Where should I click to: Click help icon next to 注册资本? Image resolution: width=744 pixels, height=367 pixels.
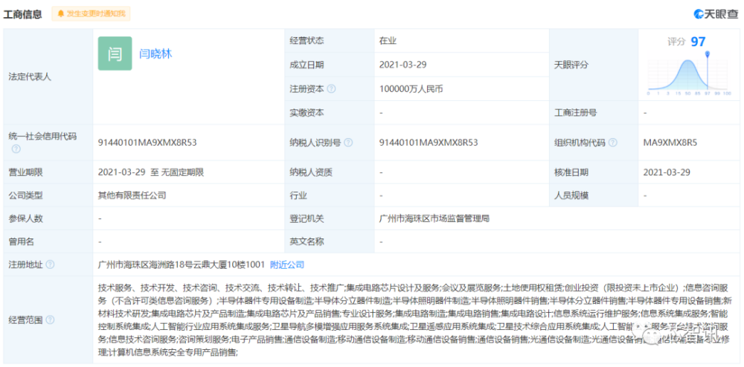(332, 88)
